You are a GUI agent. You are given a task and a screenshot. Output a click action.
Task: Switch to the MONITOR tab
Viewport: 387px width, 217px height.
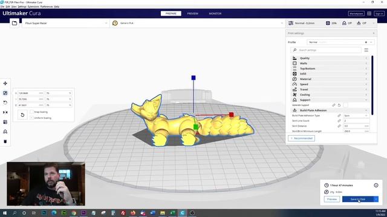coord(215,13)
